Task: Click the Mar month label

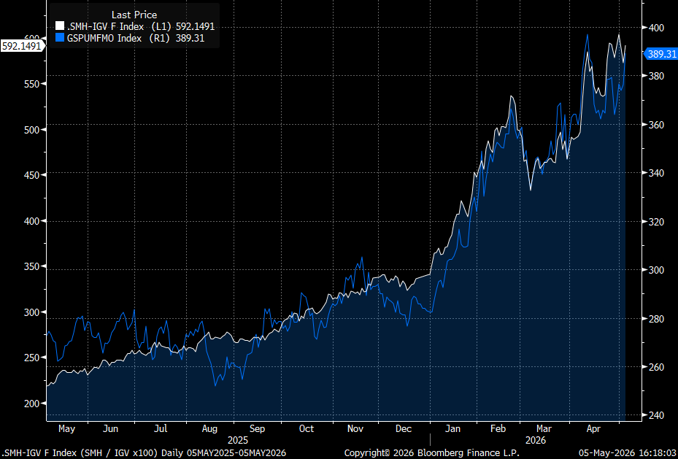Action: (x=544, y=429)
